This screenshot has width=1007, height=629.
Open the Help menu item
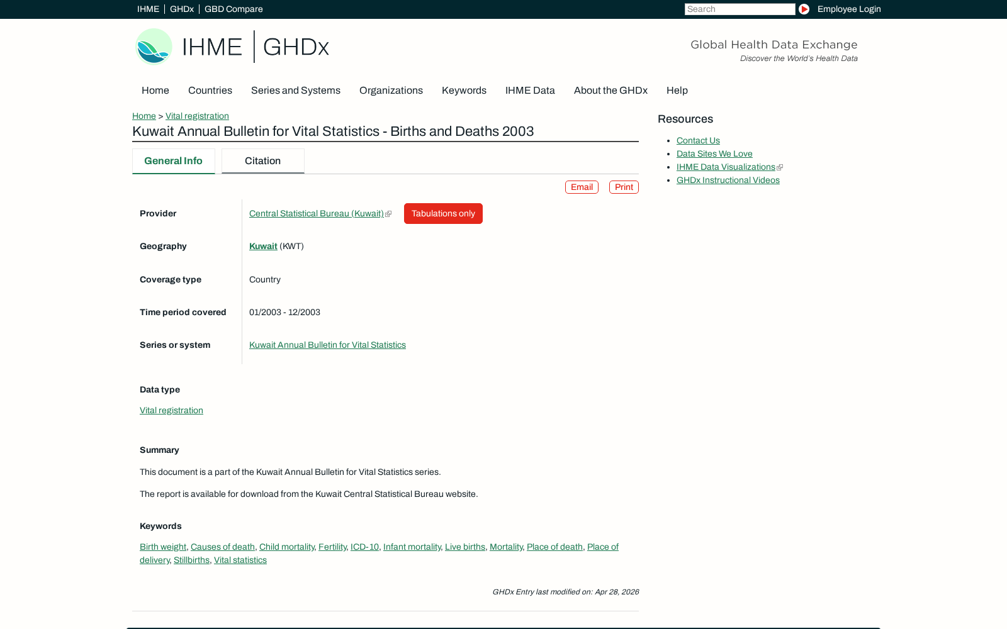pos(677,91)
